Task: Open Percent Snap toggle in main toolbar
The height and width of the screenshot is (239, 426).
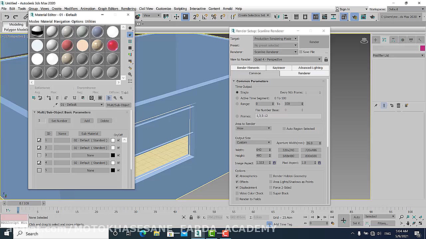Action: (x=214, y=17)
